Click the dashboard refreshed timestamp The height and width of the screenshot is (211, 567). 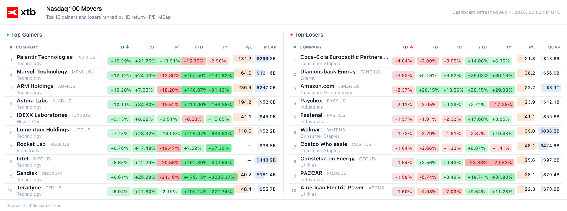(x=506, y=12)
